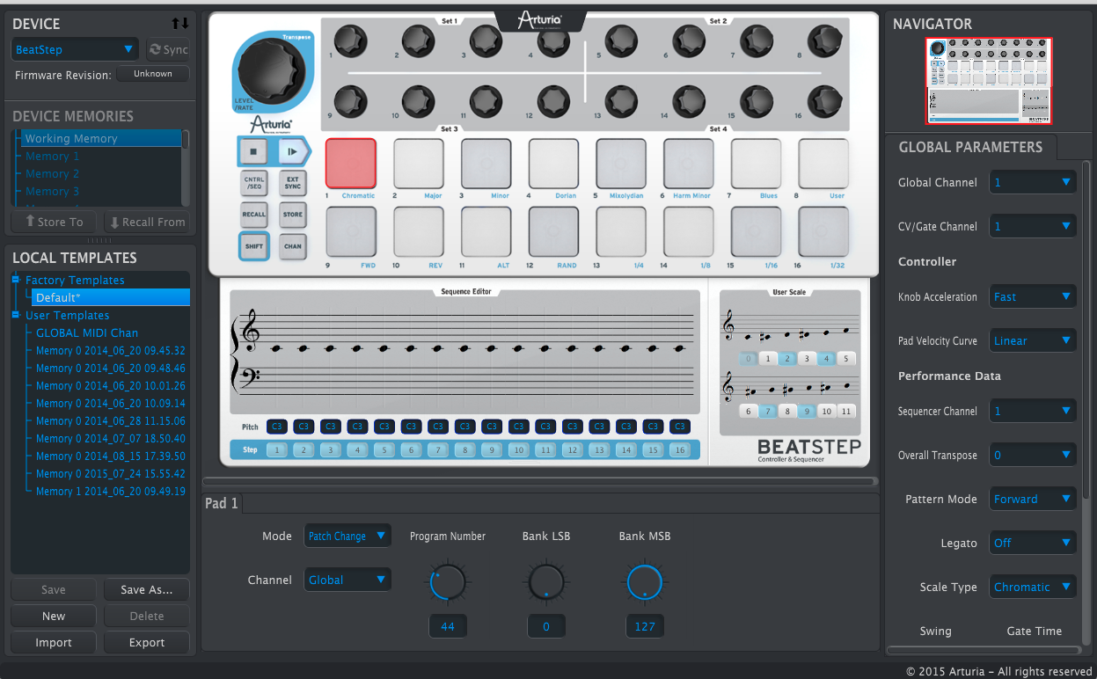Toggle user scale note 2

(x=787, y=359)
